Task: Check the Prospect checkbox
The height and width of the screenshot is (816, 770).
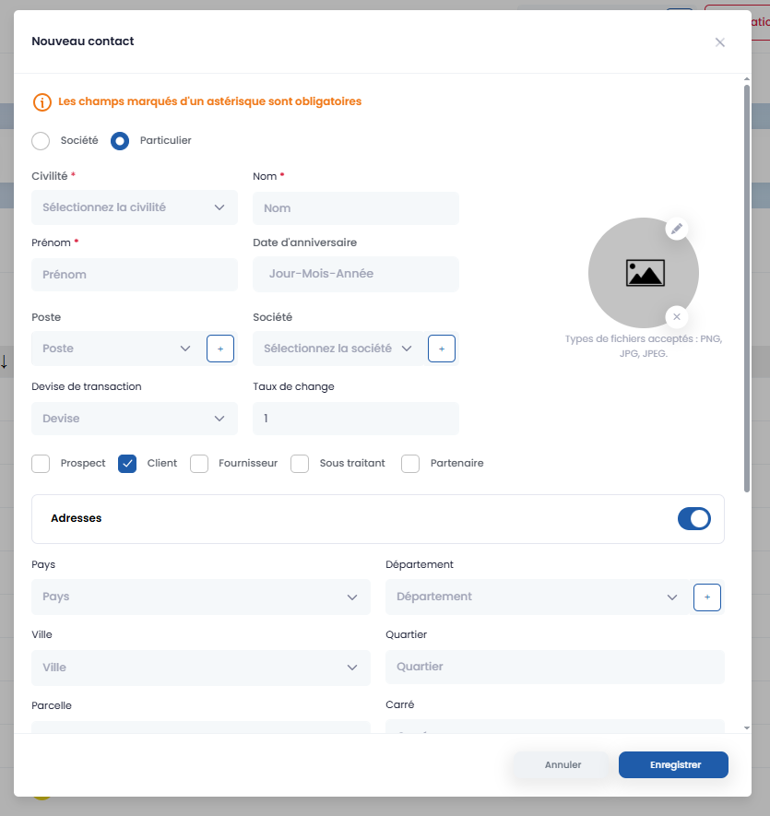Action: click(x=41, y=464)
